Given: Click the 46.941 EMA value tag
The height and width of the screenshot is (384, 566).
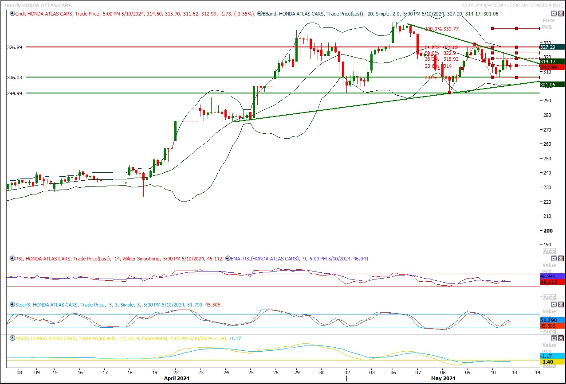Looking at the screenshot, I should (x=552, y=276).
